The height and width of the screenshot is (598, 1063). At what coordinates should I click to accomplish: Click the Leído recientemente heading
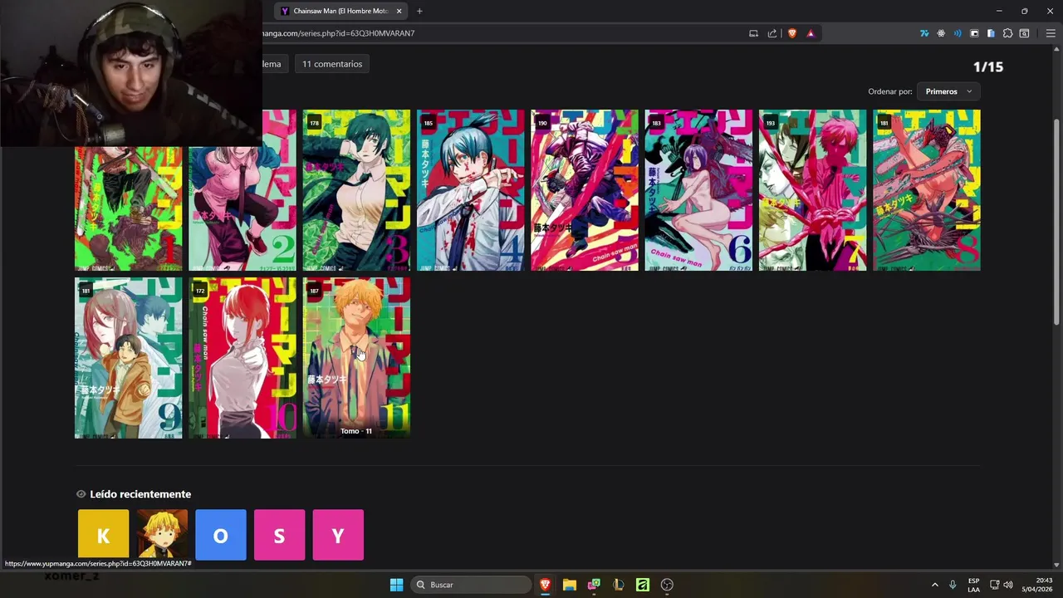point(140,494)
